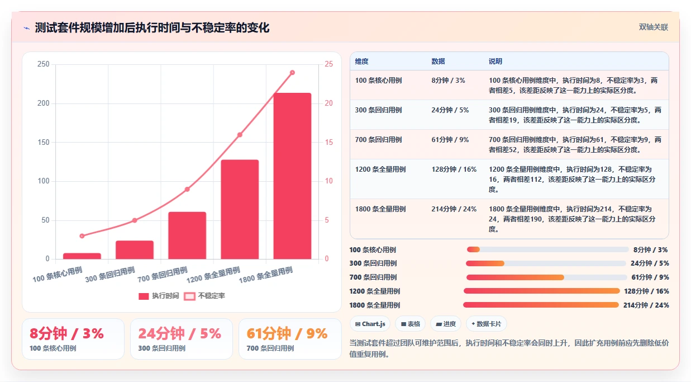Click the line point at value 24
691x382 pixels.
pos(292,73)
